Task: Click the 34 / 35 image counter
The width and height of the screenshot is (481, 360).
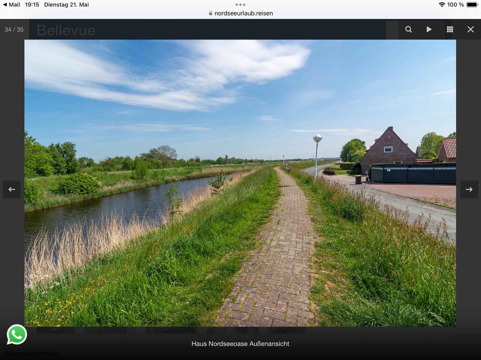Action: click(x=14, y=29)
